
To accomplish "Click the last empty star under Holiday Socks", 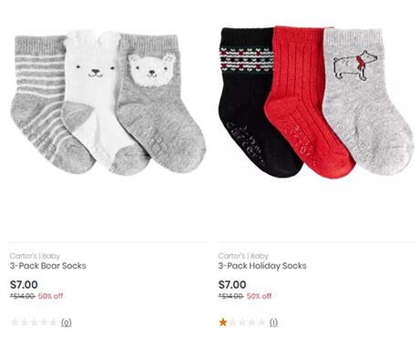I will click(x=261, y=322).
